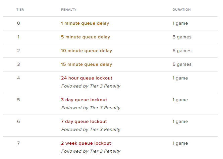Click the 15 minute queue delay entry

pos(87,64)
